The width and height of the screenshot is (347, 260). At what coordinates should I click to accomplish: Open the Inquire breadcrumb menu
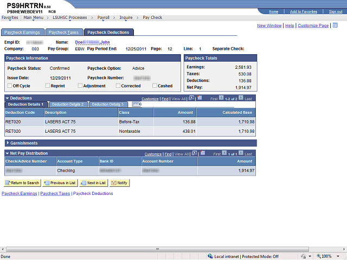126,18
